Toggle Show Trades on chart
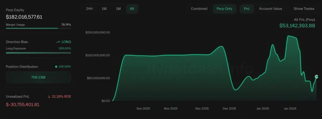322x119 pixels. (x=304, y=9)
